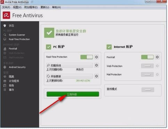Click the 您的计算机是安全的 status heading

71,31
